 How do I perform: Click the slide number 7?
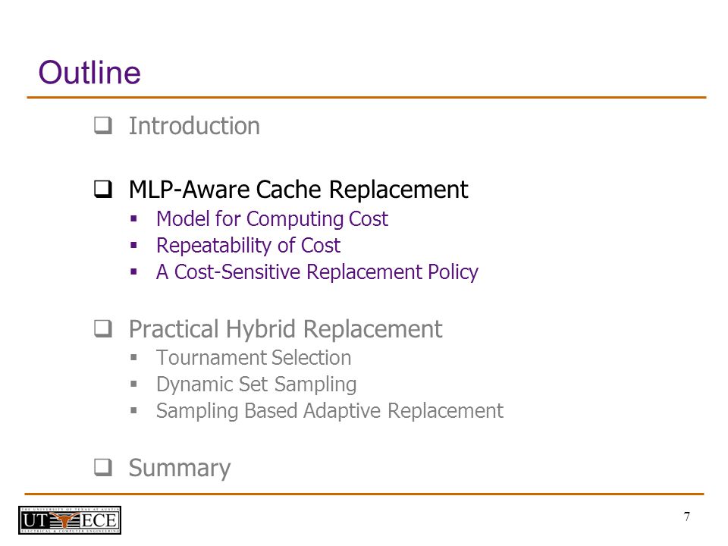coord(687,516)
